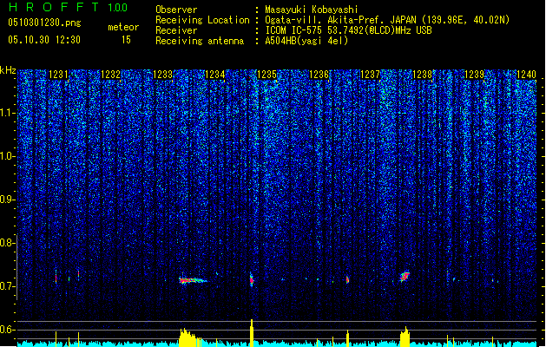The width and height of the screenshot is (546, 347).
Task: Click the tallest yellow intensity spike near 1235
Action: click(252, 333)
